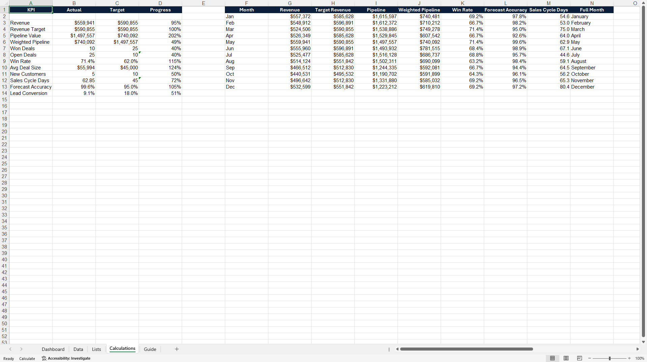Open the Dashboard sheet tab
The height and width of the screenshot is (362, 647).
53,349
